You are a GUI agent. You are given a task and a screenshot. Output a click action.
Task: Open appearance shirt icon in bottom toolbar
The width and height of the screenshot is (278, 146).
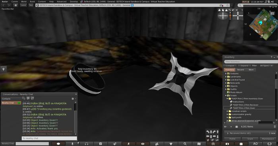[171, 144]
